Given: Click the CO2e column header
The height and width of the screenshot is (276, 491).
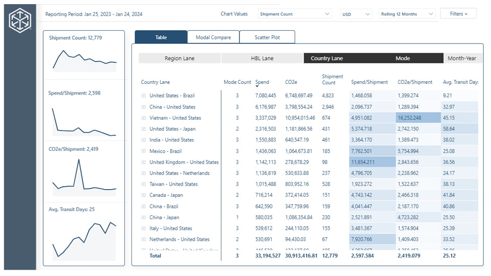Looking at the screenshot, I should pyautogui.click(x=291, y=82).
